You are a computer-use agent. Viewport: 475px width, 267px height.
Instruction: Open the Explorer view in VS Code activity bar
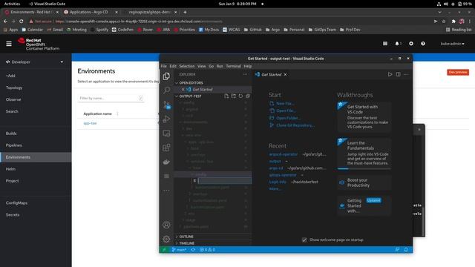[x=166, y=76]
